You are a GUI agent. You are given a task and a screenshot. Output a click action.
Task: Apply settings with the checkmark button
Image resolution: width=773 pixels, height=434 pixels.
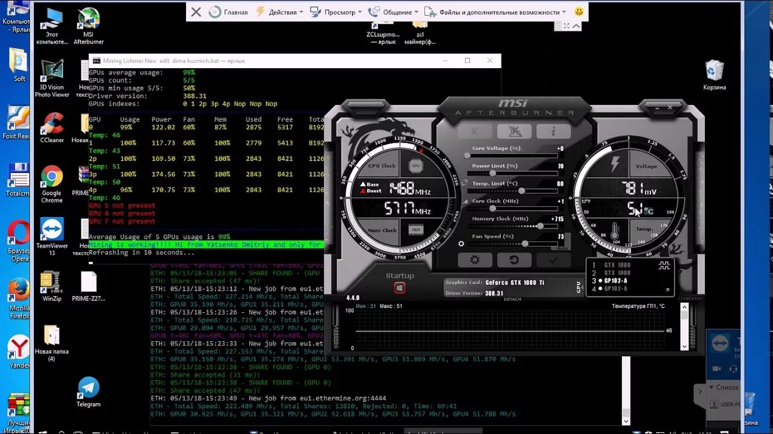tap(553, 260)
